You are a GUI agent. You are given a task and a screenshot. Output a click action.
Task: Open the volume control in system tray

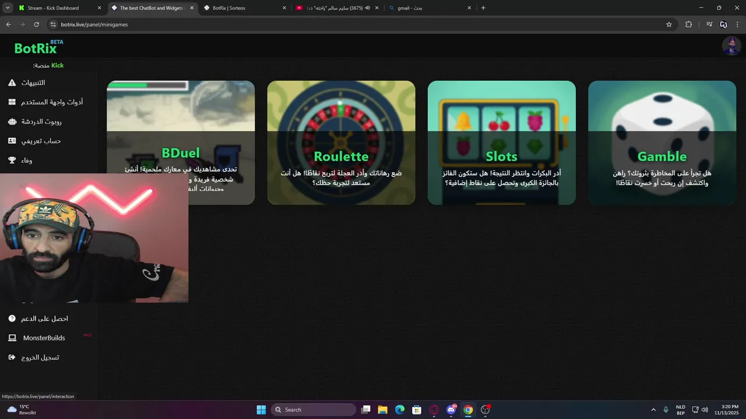coord(705,410)
